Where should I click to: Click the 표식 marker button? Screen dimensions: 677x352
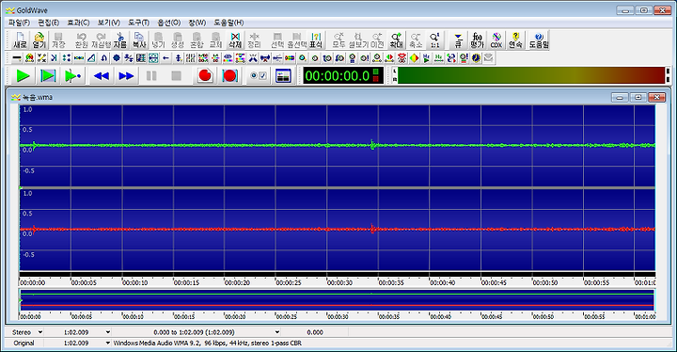pyautogui.click(x=316, y=40)
